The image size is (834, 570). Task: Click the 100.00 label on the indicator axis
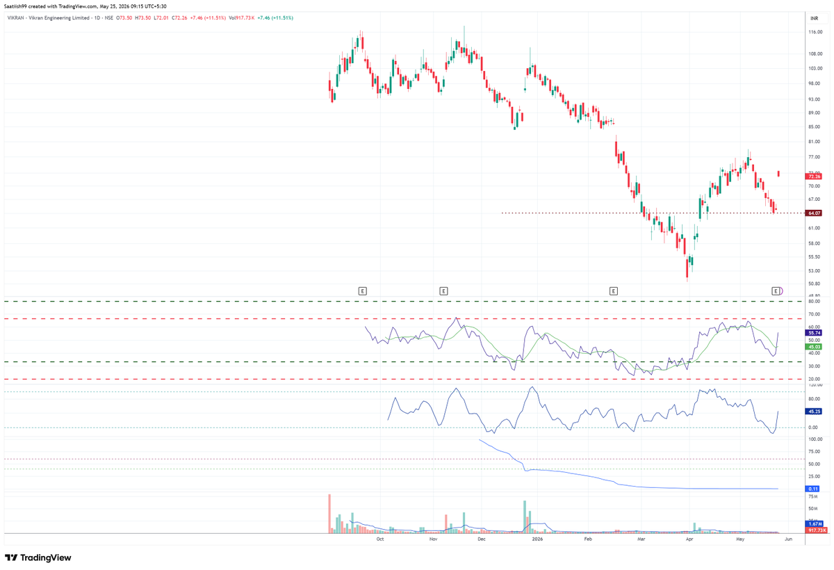click(815, 439)
